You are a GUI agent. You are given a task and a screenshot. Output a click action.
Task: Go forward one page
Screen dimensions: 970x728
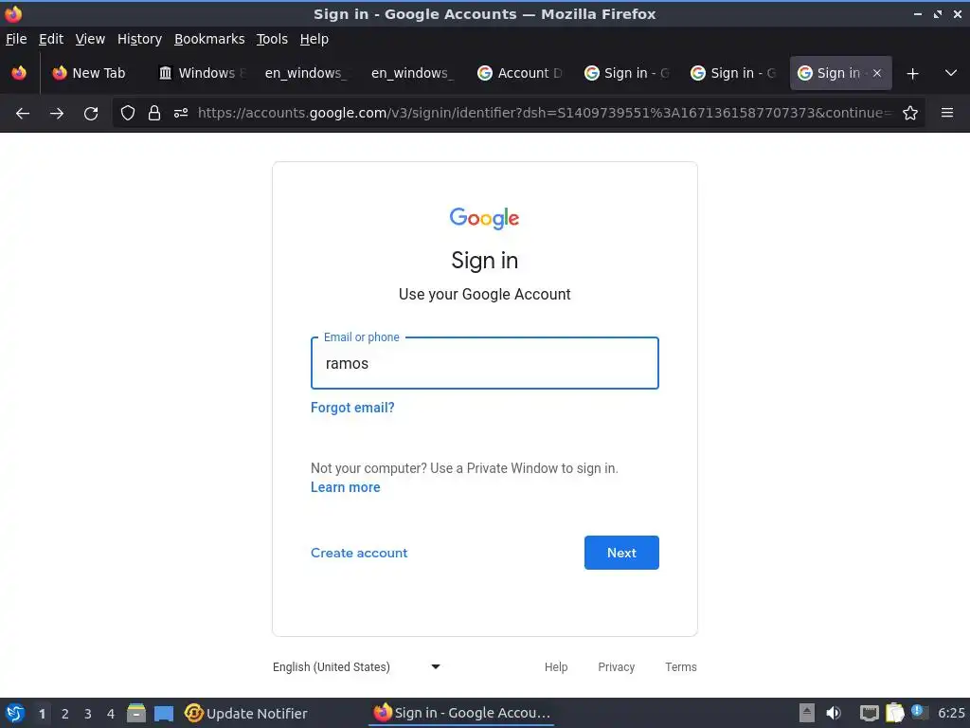point(57,114)
